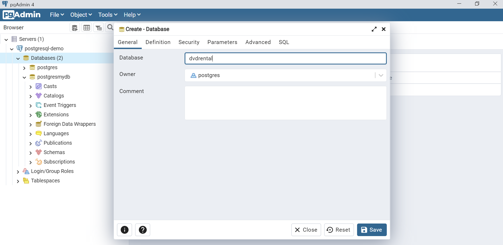Click the postgres database icon
Viewport: 503px width, 245px height.
click(x=32, y=67)
